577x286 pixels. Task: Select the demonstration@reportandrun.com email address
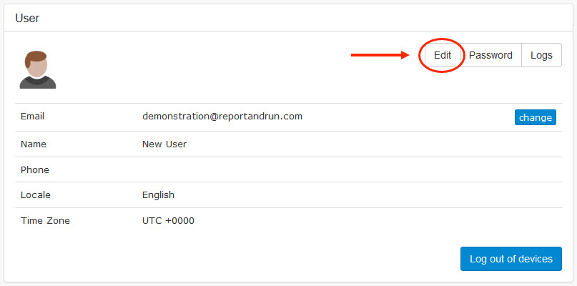click(222, 116)
